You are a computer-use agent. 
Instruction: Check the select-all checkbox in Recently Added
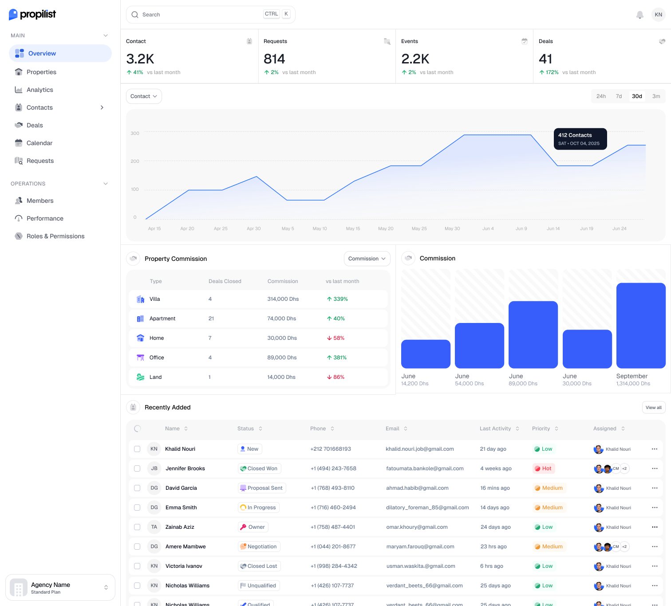pyautogui.click(x=137, y=429)
